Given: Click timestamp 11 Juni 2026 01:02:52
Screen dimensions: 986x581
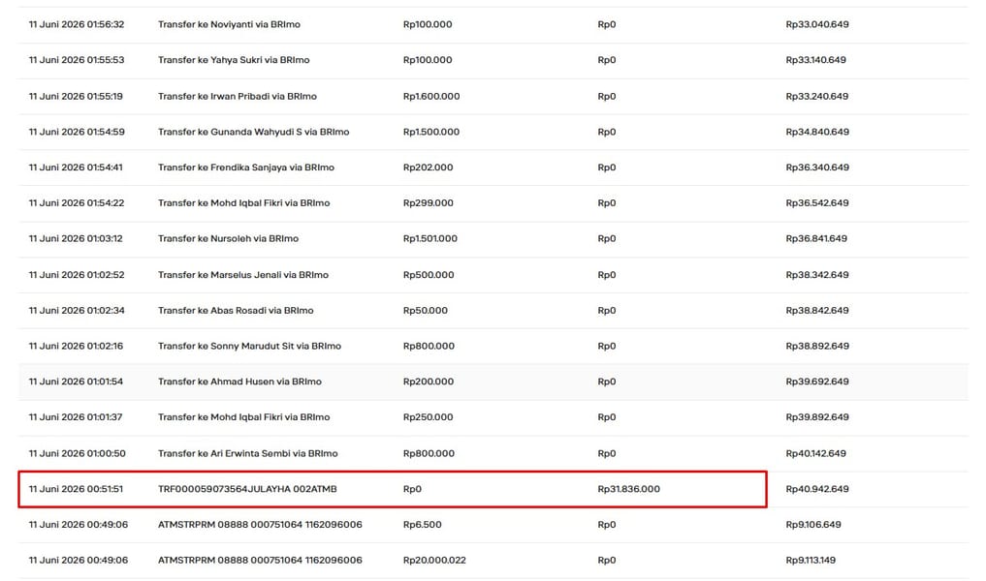Looking at the screenshot, I should [76, 275].
